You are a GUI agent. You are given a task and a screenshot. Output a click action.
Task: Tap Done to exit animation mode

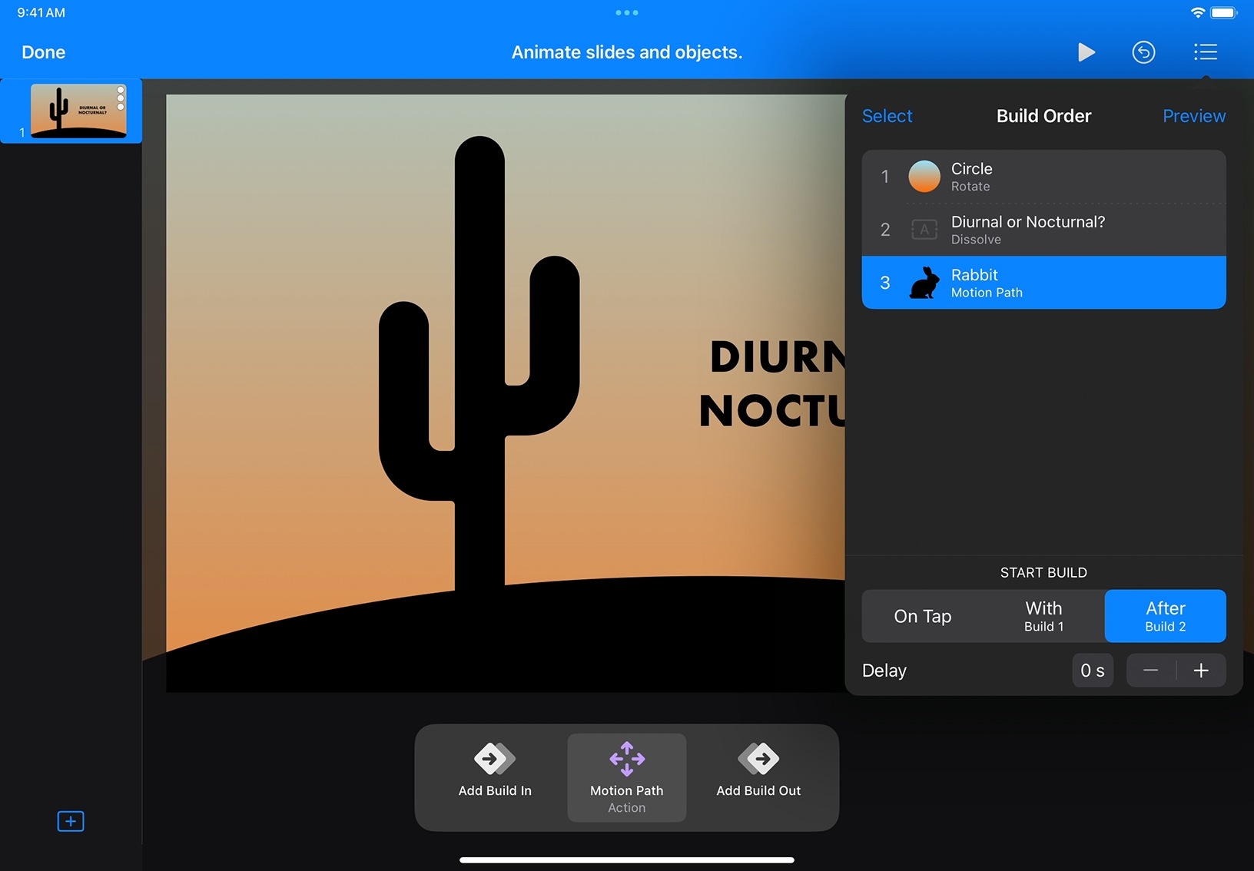pyautogui.click(x=44, y=52)
